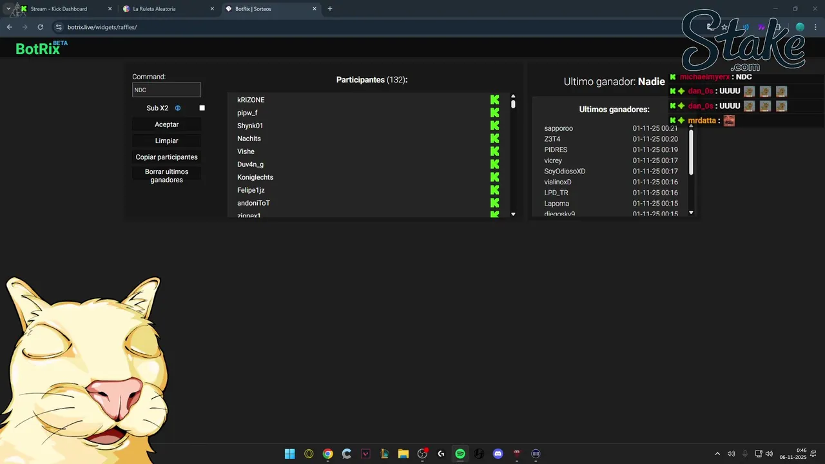
Task: Click the site information icon in address bar
Action: pos(59,27)
